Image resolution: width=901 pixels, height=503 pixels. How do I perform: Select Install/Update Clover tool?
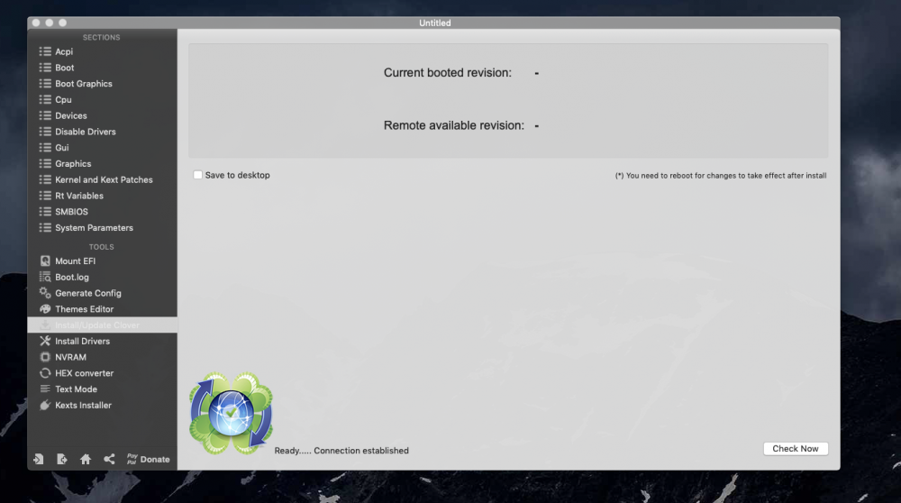(x=103, y=325)
